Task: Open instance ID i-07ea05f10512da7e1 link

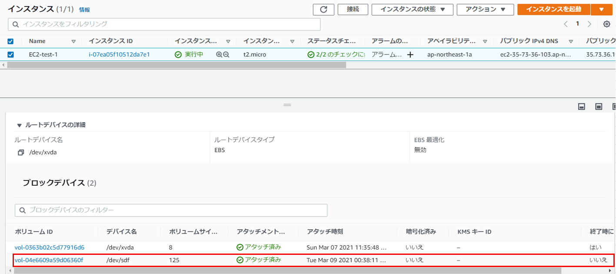Action: pyautogui.click(x=119, y=55)
